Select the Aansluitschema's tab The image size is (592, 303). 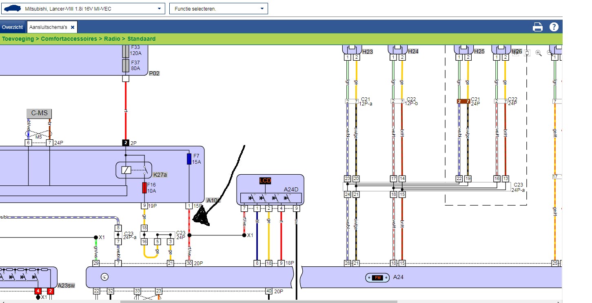click(x=48, y=27)
